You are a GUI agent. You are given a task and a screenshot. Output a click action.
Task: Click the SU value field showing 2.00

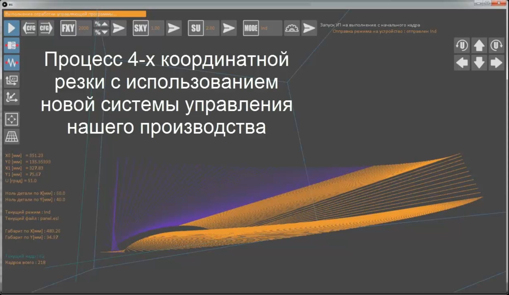pos(210,28)
